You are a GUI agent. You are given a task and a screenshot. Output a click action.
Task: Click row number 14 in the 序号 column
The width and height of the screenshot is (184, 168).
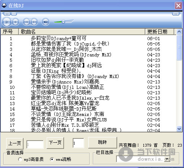tap(12, 109)
